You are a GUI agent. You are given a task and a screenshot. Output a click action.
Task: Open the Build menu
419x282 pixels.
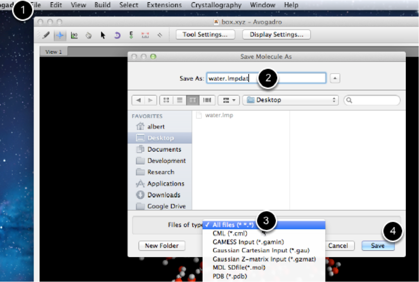tap(102, 5)
